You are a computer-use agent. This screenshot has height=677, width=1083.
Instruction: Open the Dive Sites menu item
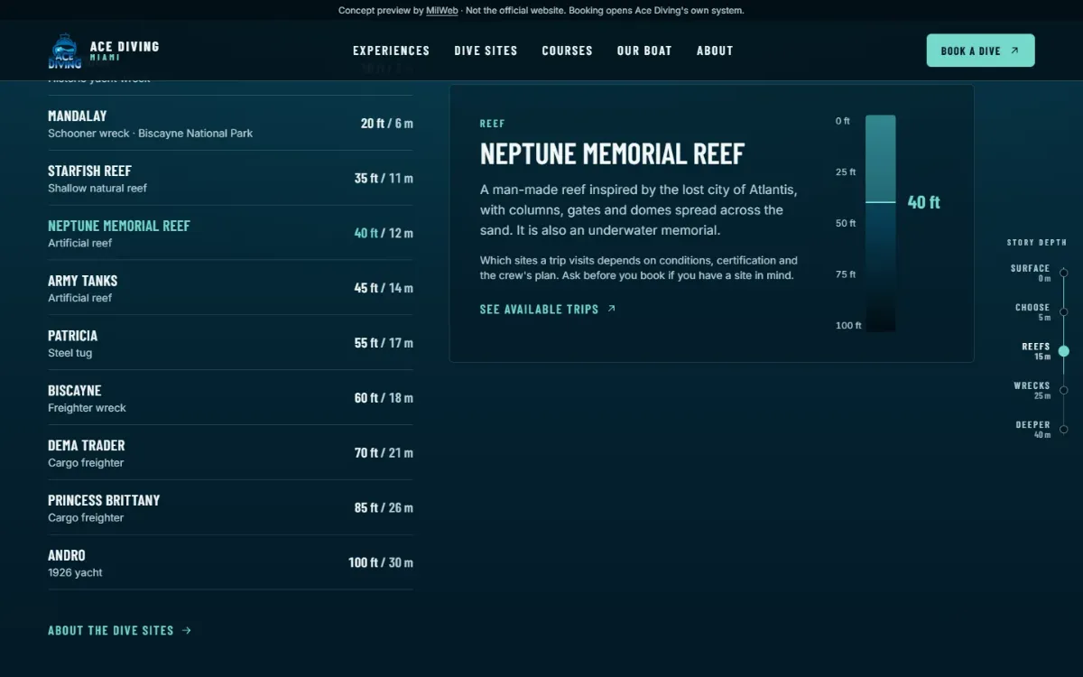pos(486,51)
